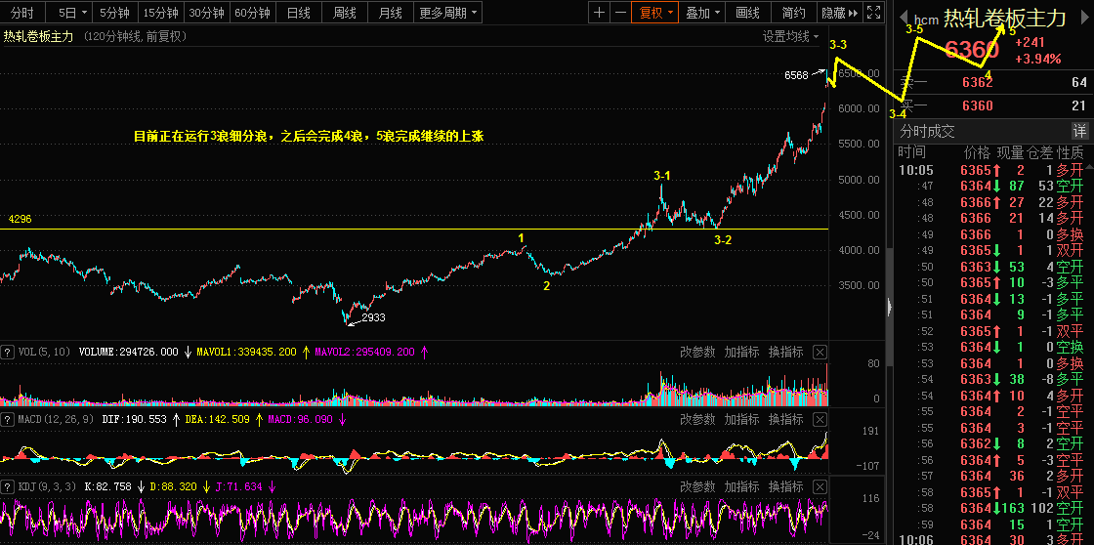Screen dimensions: 1094x545
Task: Select 买一 bid price 6360
Action: 977,106
